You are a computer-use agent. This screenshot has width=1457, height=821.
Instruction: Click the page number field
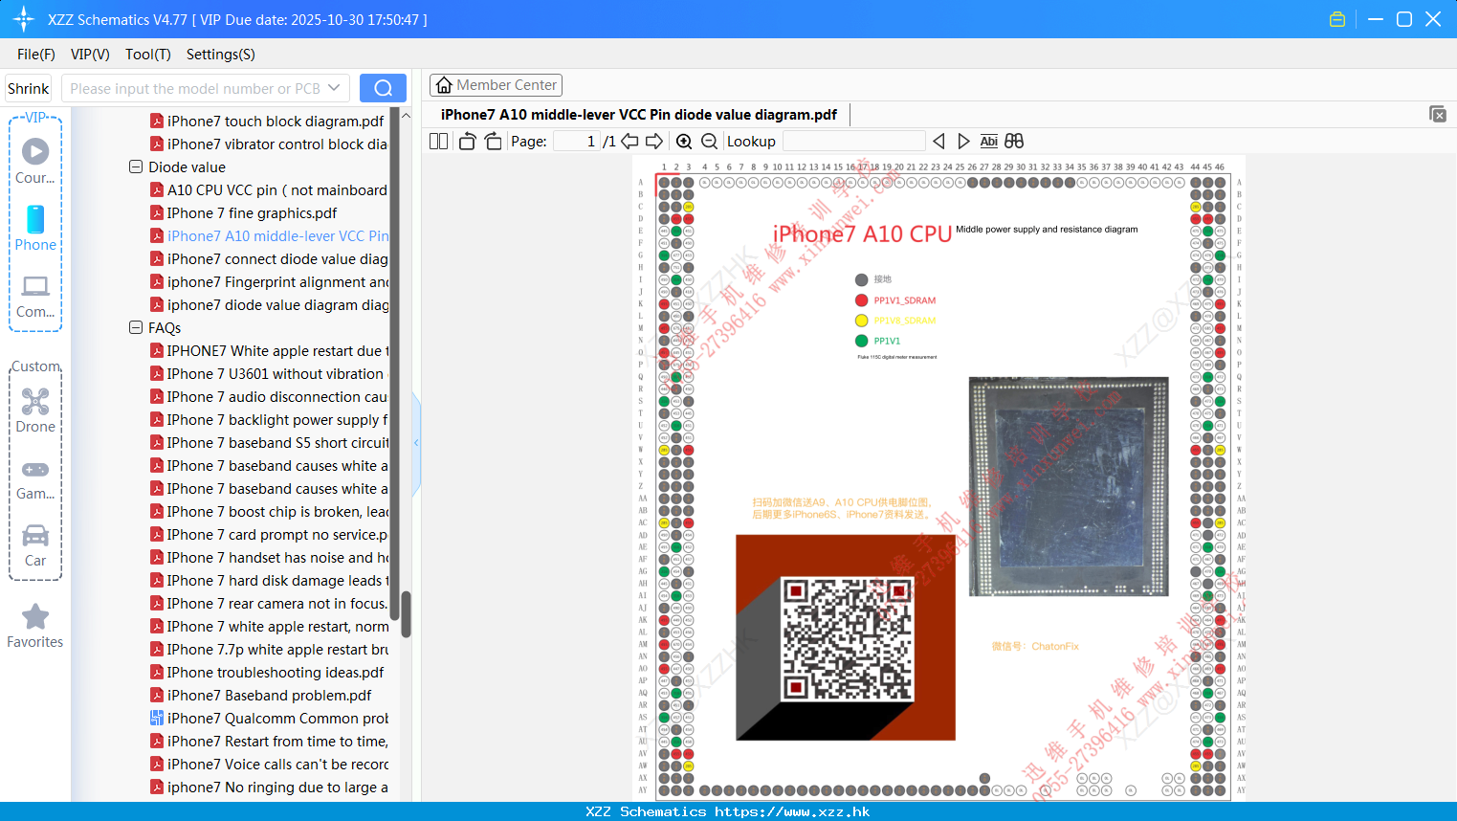[576, 141]
